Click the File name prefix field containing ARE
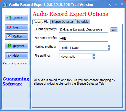This screenshot has width=126, height=111. click(83, 39)
